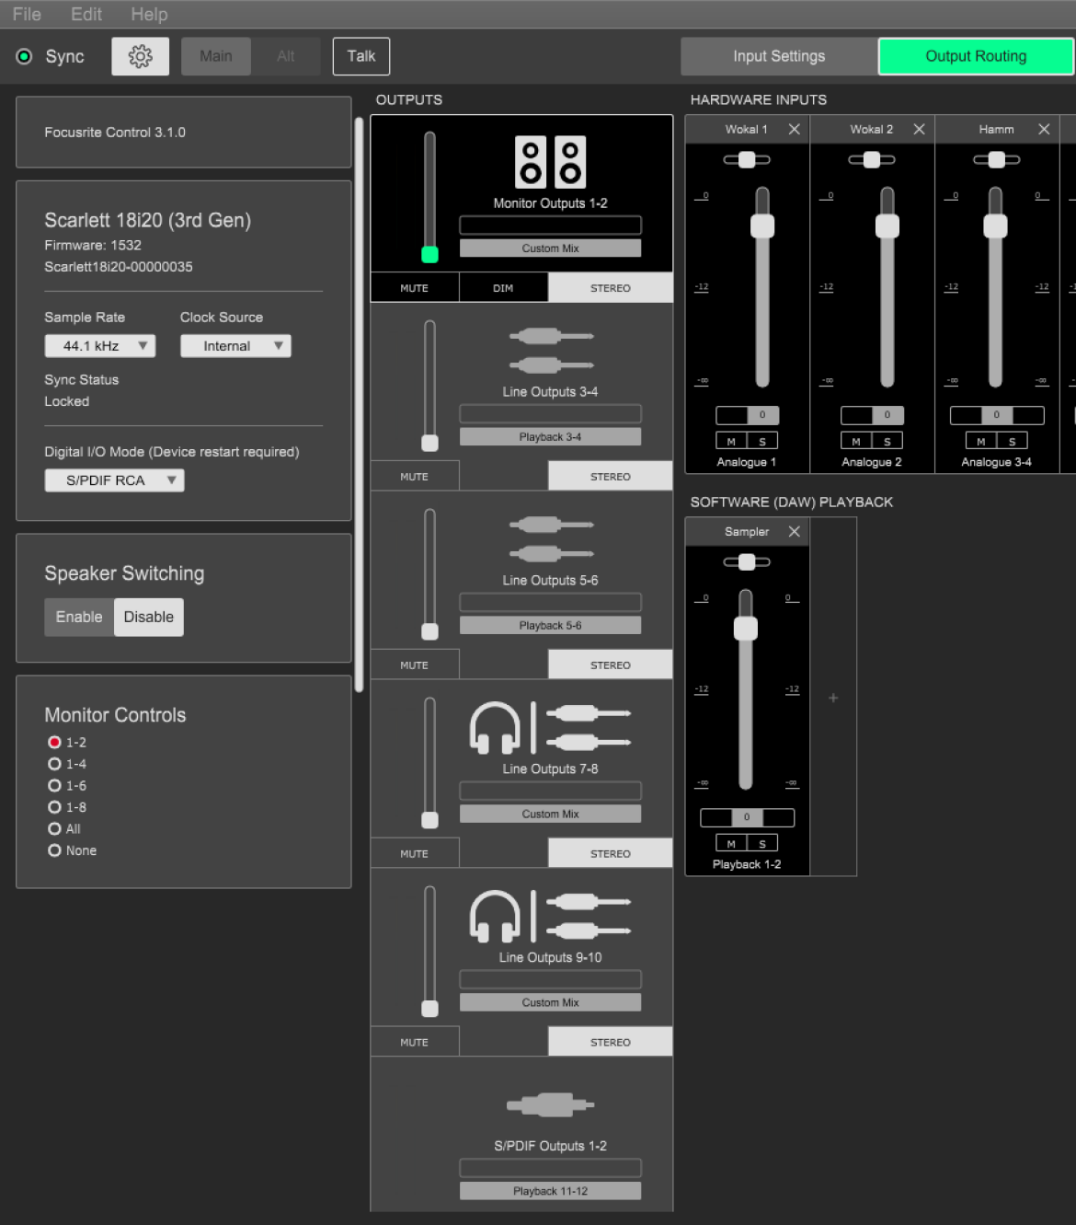Image resolution: width=1076 pixels, height=1225 pixels.
Task: Click the Sampler channel level fader
Action: [746, 629]
